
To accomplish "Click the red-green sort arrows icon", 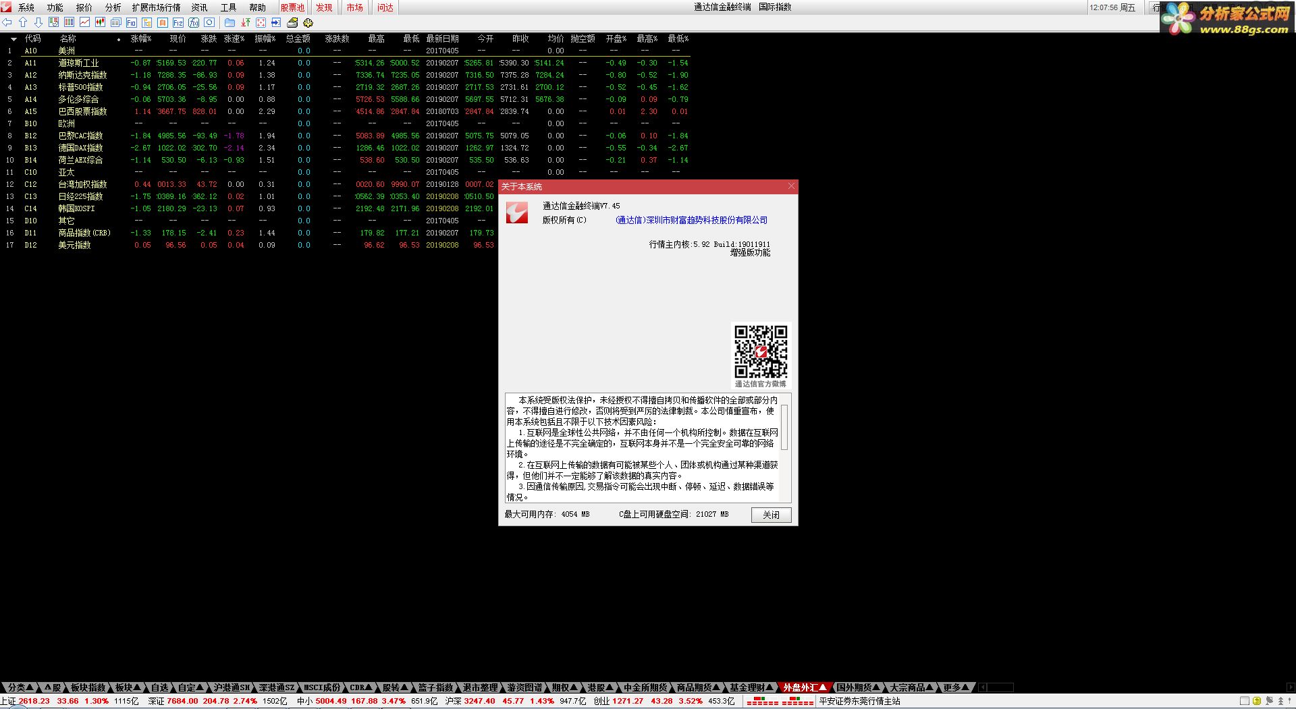I will pos(246,22).
